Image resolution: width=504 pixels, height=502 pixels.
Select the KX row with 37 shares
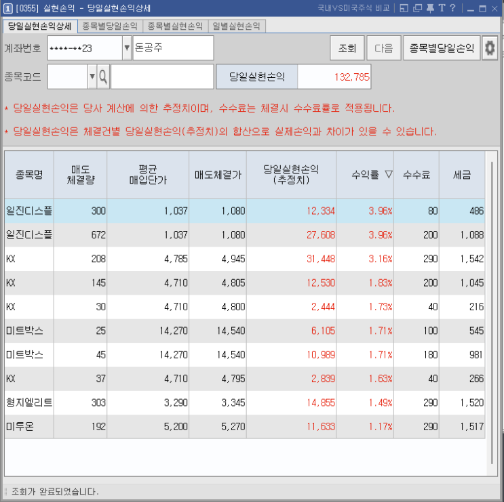coord(245,379)
